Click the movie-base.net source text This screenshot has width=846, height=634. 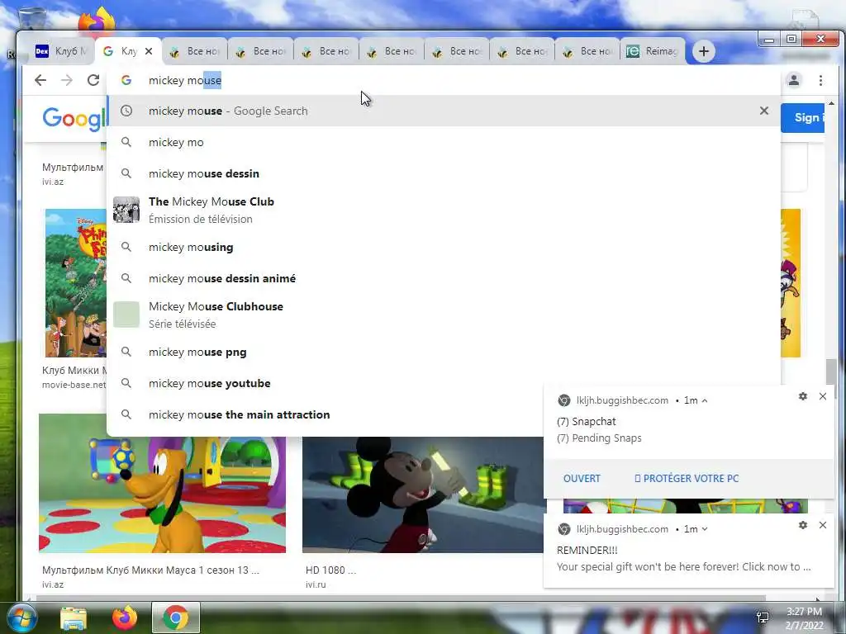click(x=74, y=385)
